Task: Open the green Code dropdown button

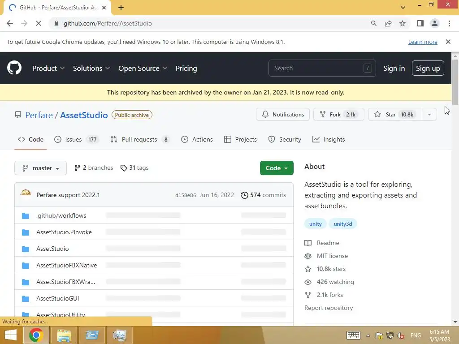Action: 277,168
